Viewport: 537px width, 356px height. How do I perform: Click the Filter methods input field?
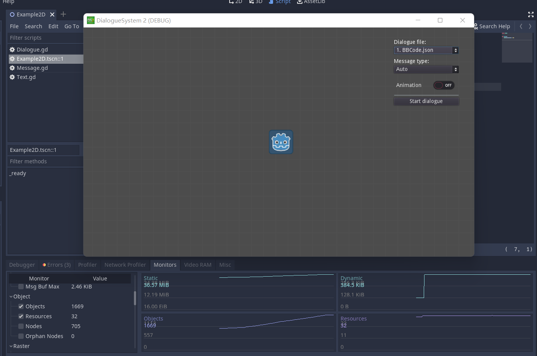pyautogui.click(x=45, y=161)
